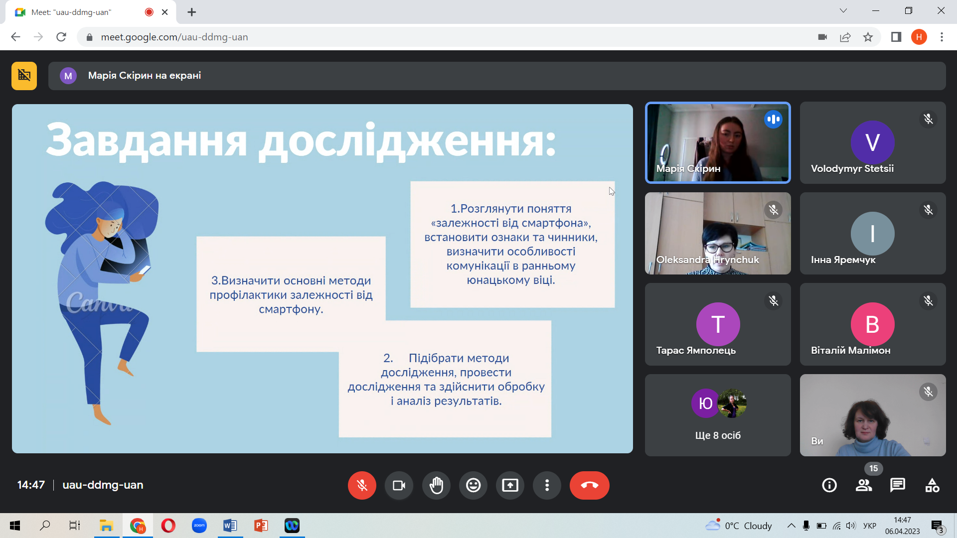Screen dimensions: 957x538
Task: Open a new browser tab
Action: pyautogui.click(x=192, y=12)
